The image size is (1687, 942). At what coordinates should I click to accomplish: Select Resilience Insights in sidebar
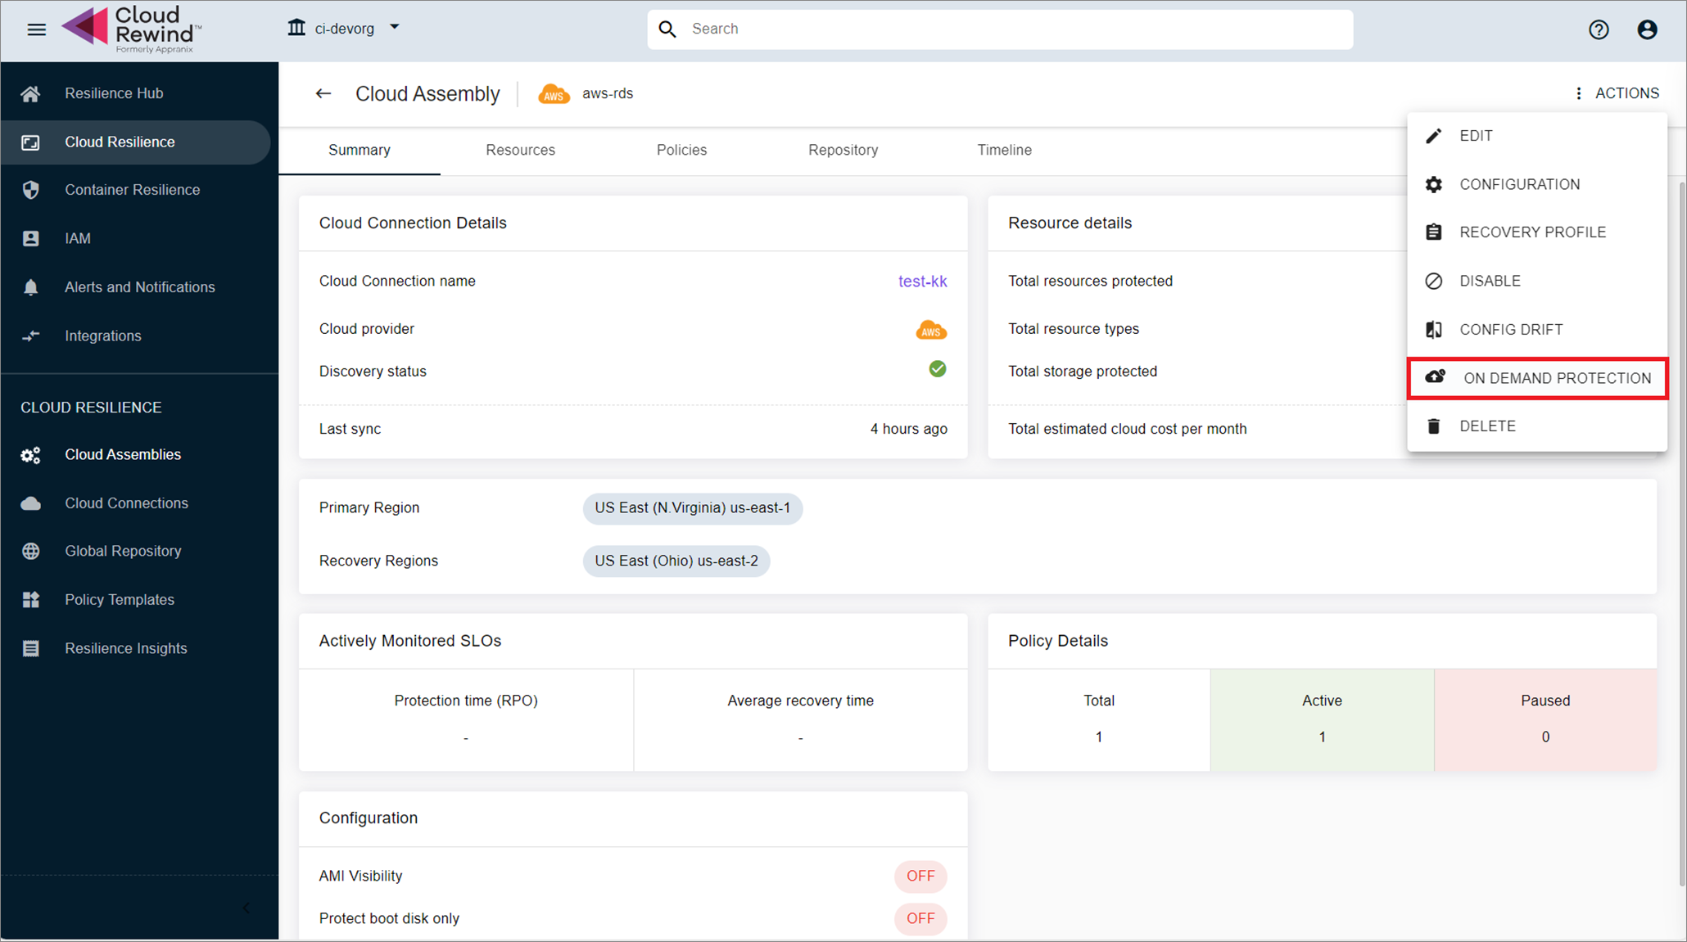pyautogui.click(x=125, y=647)
